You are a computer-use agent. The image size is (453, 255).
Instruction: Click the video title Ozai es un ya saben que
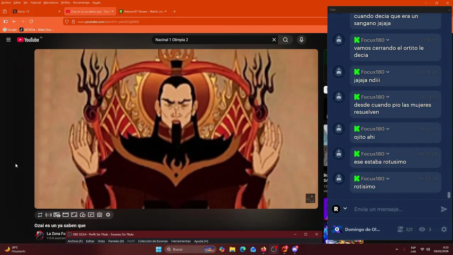(x=60, y=226)
